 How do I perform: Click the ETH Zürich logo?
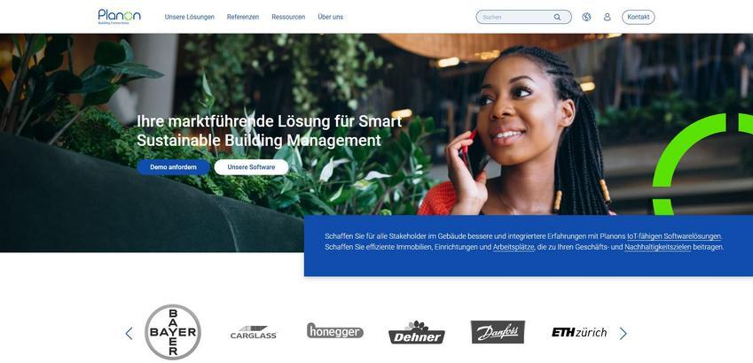tap(579, 332)
